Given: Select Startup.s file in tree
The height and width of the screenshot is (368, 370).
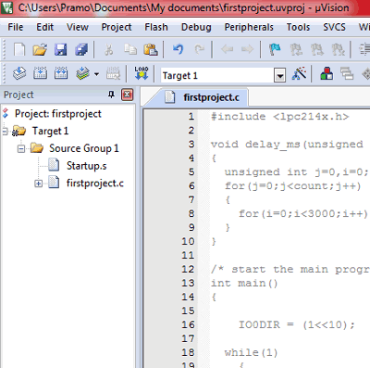Looking at the screenshot, I should pos(87,166).
